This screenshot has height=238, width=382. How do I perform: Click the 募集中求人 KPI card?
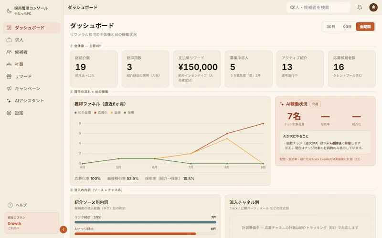coord(248,69)
